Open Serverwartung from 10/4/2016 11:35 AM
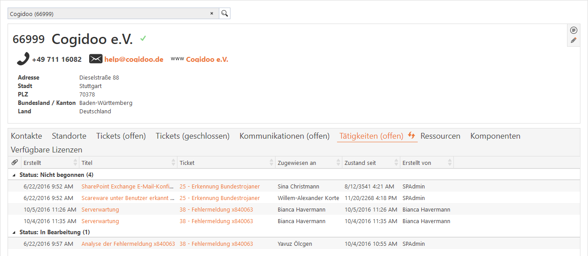The height and width of the screenshot is (256, 588). click(x=100, y=221)
